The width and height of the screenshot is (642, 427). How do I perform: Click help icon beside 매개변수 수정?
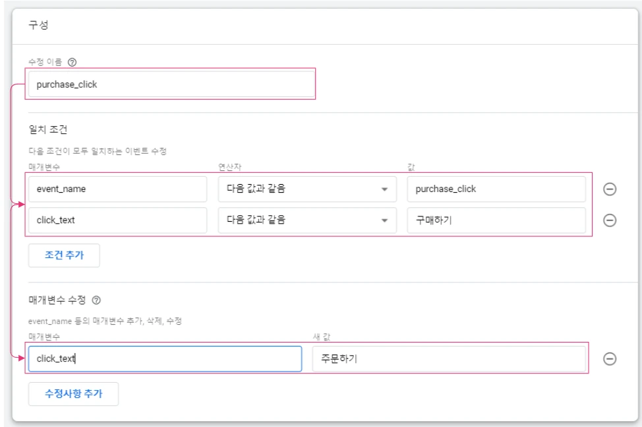[x=96, y=299]
